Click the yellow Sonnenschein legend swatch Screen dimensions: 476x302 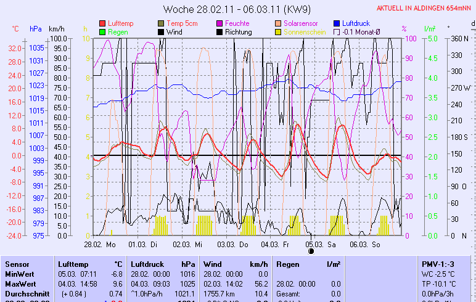point(278,32)
